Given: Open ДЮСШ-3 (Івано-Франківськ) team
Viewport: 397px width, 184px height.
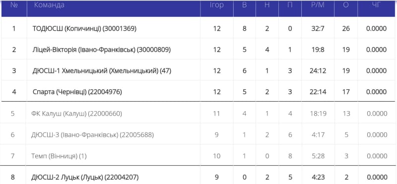Looking at the screenshot, I should pyautogui.click(x=93, y=135).
